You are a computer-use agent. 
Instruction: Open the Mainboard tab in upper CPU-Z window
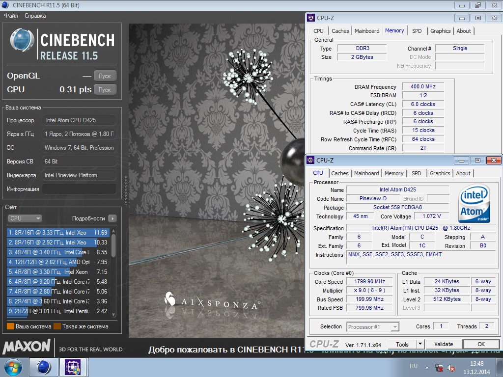click(x=367, y=31)
